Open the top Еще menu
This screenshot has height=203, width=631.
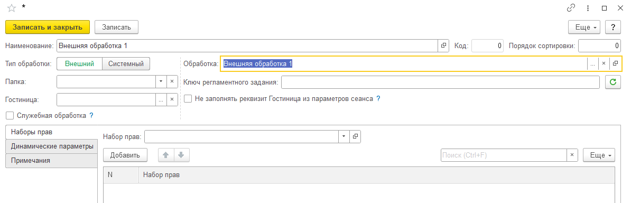[584, 27]
